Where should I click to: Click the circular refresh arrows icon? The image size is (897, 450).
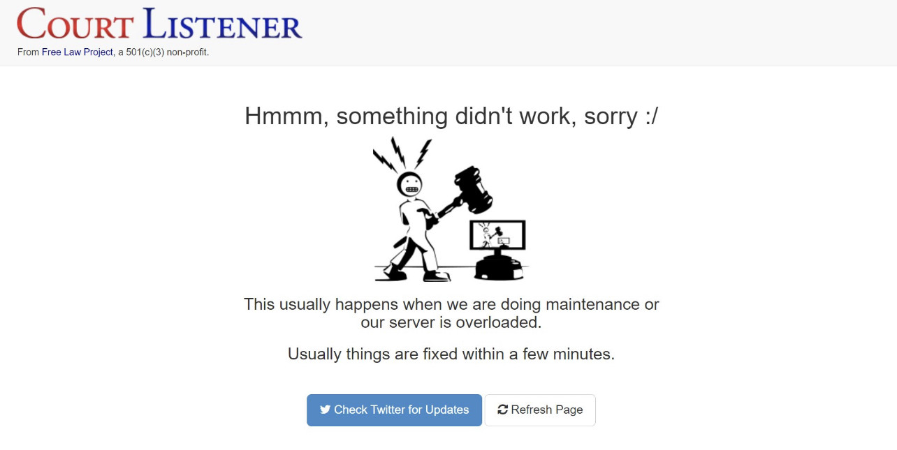click(502, 410)
